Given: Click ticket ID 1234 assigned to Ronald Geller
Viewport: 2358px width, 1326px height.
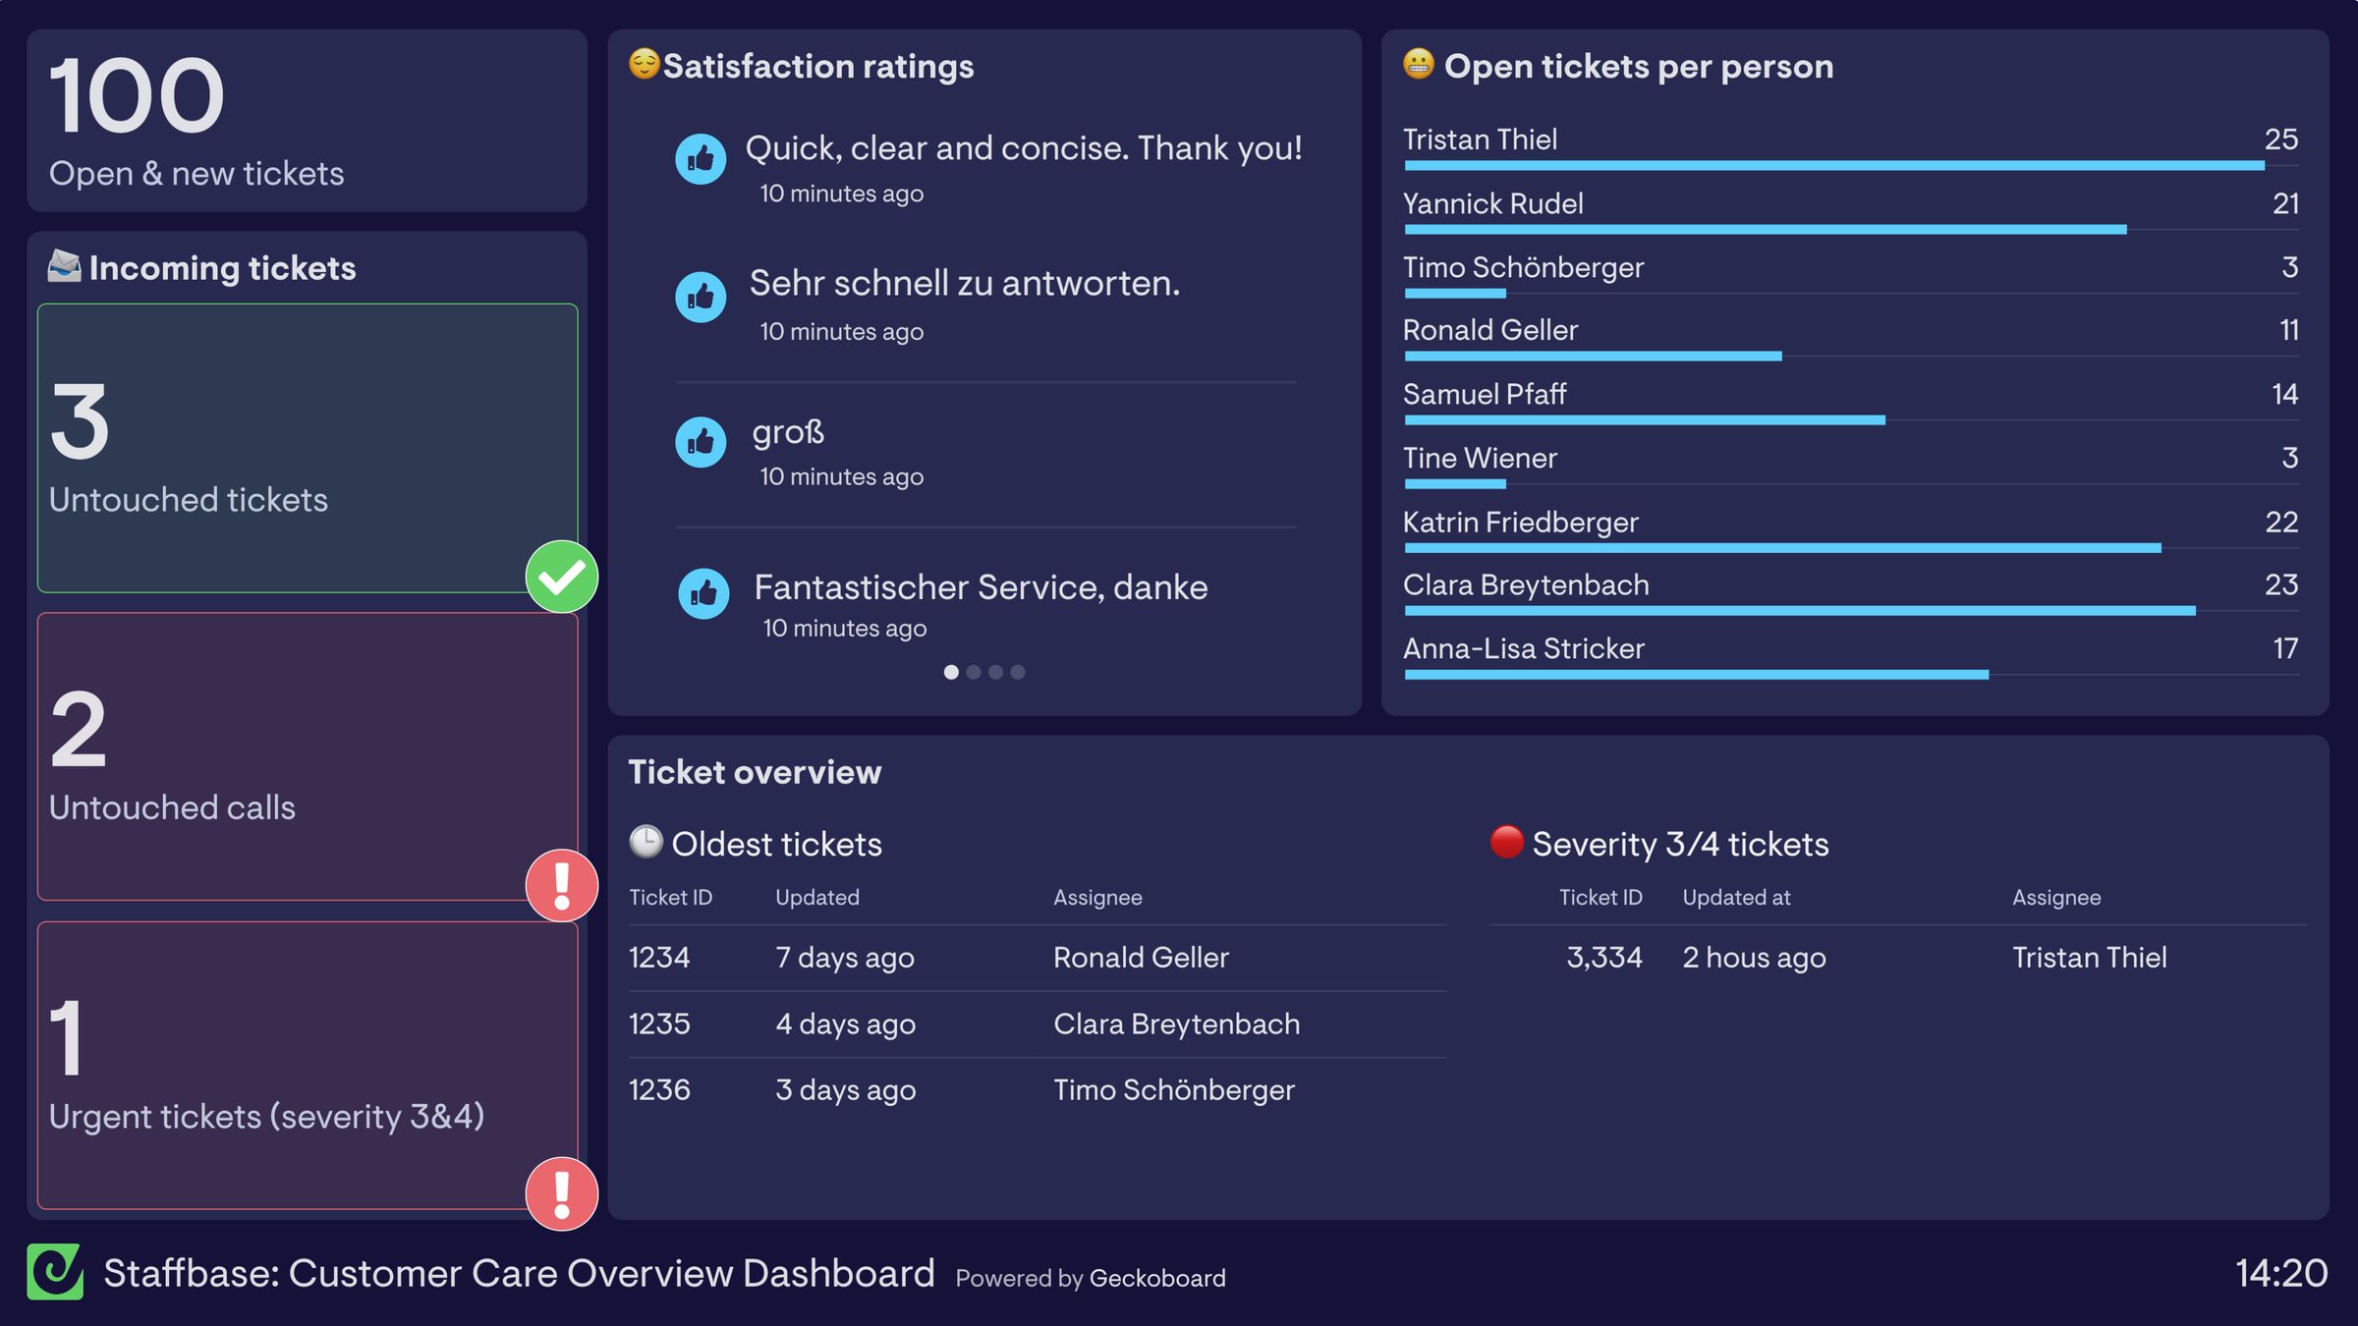Looking at the screenshot, I should point(658,957).
